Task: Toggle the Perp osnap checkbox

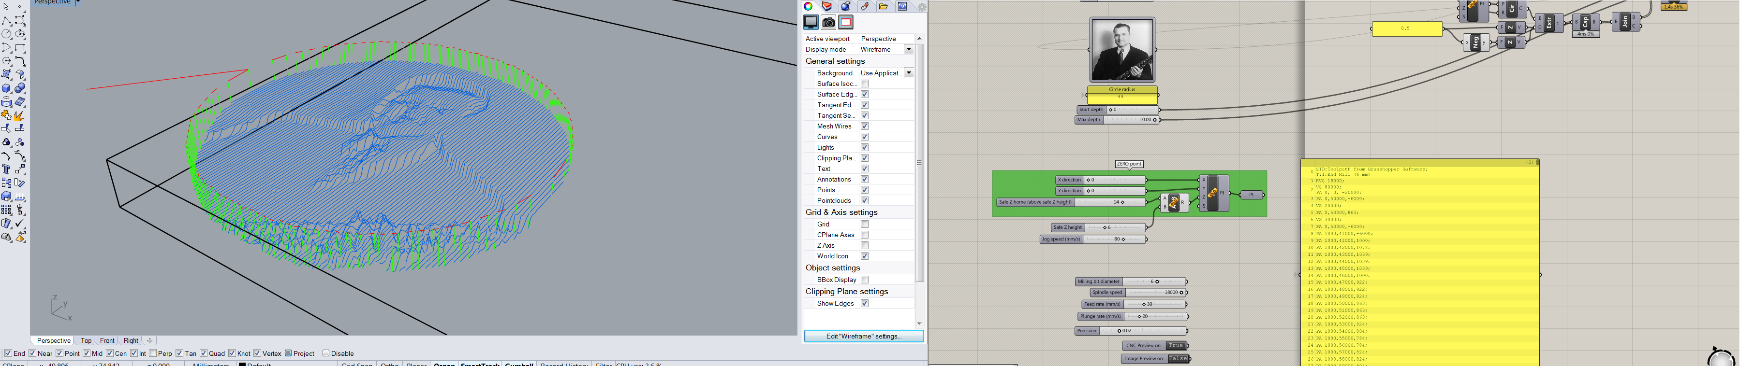Action: point(153,353)
